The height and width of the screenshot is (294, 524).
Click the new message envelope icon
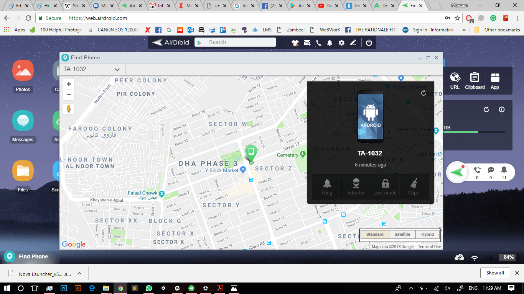click(x=307, y=43)
